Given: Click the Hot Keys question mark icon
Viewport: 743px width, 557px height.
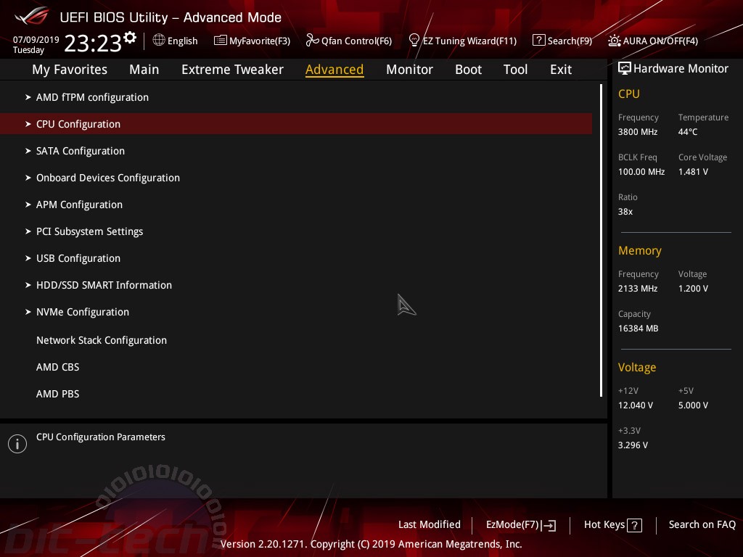Looking at the screenshot, I should pos(634,525).
